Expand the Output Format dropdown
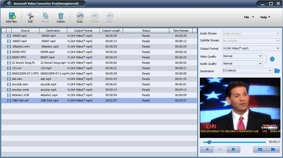Screen dimensions: 283x158 [x=278, y=48]
